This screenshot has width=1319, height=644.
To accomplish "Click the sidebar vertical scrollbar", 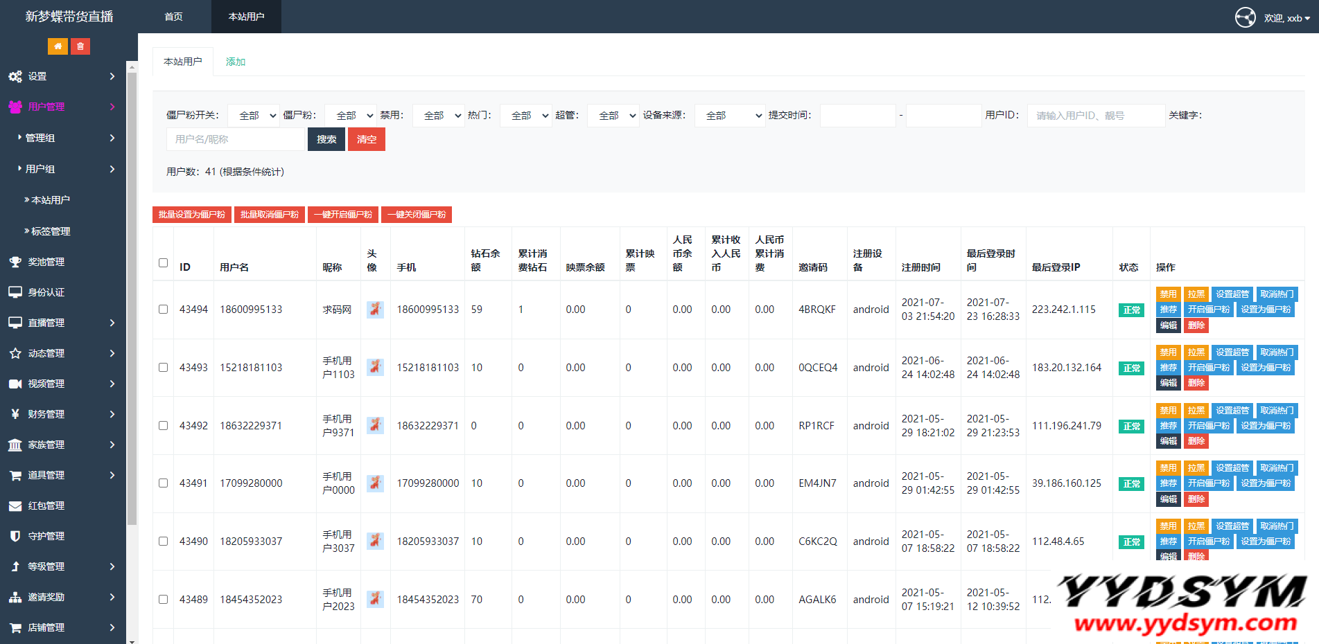I will [x=132, y=298].
